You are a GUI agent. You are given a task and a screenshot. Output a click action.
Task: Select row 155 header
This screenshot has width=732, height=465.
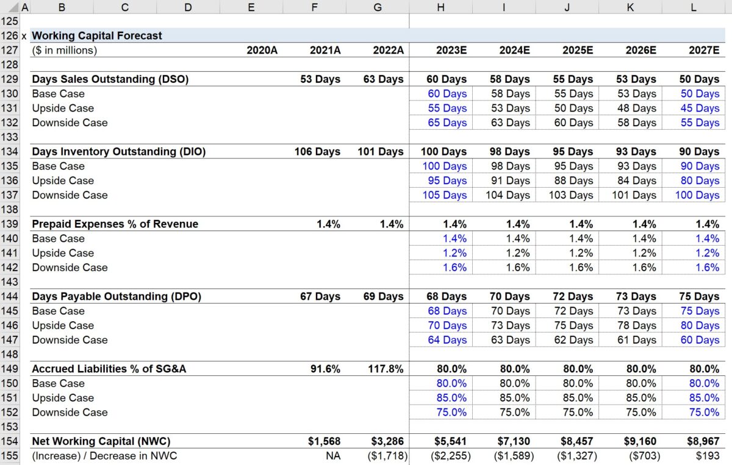(10, 456)
